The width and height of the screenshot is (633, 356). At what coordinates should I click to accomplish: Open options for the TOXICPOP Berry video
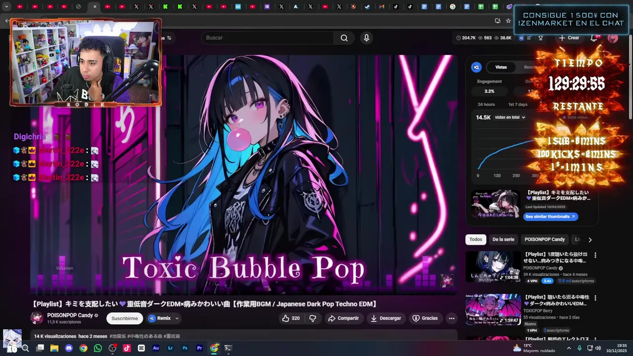(595, 298)
